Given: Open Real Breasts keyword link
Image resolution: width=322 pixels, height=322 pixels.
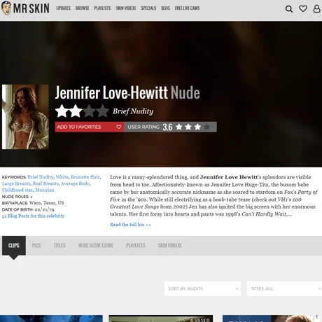Looking at the screenshot, I should coord(45,183).
